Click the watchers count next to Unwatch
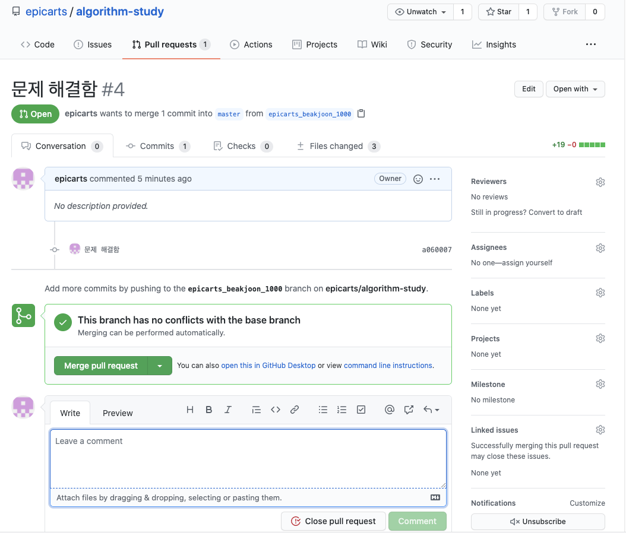The height and width of the screenshot is (533, 626). pos(462,12)
